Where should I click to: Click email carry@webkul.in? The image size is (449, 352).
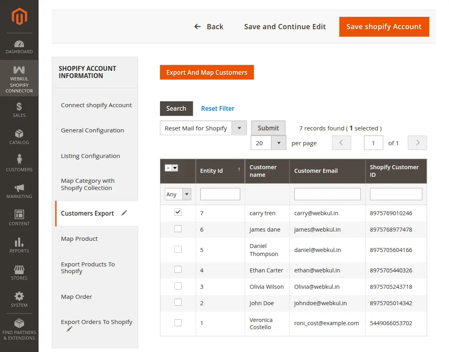coord(316,213)
